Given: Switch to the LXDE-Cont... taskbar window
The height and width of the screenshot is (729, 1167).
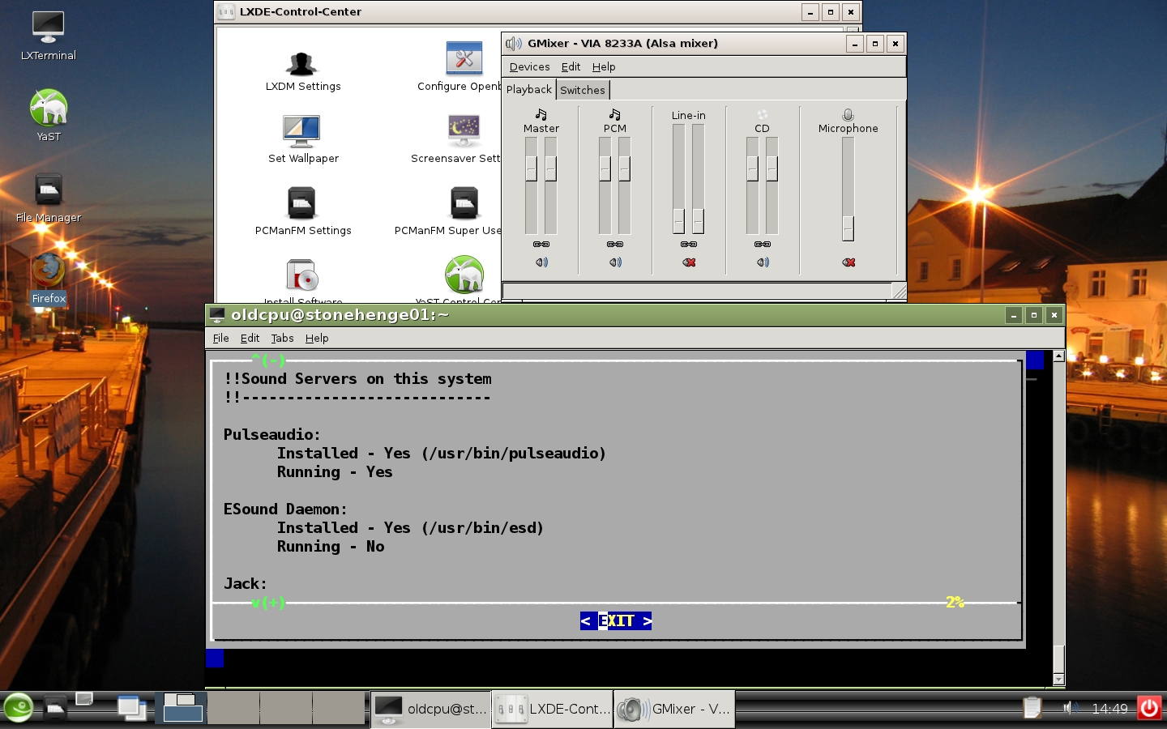Looking at the screenshot, I should pos(552,709).
